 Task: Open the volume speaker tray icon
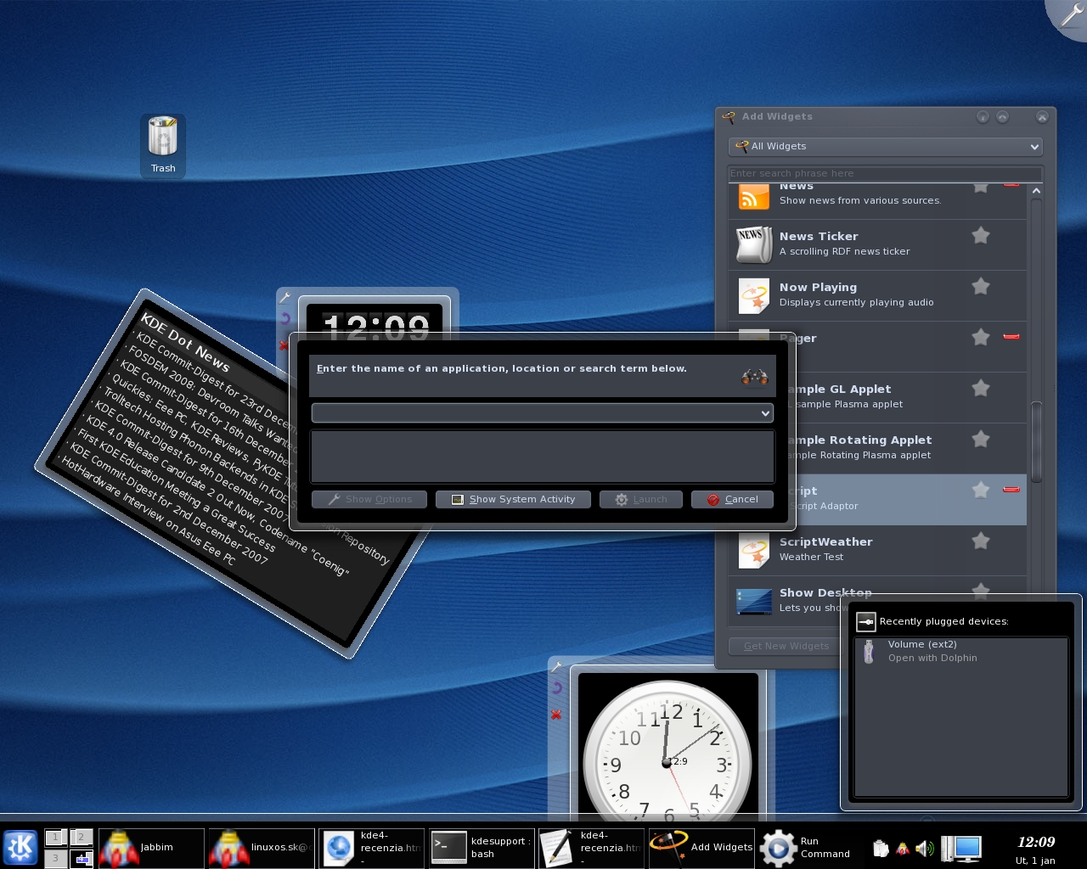coord(925,848)
